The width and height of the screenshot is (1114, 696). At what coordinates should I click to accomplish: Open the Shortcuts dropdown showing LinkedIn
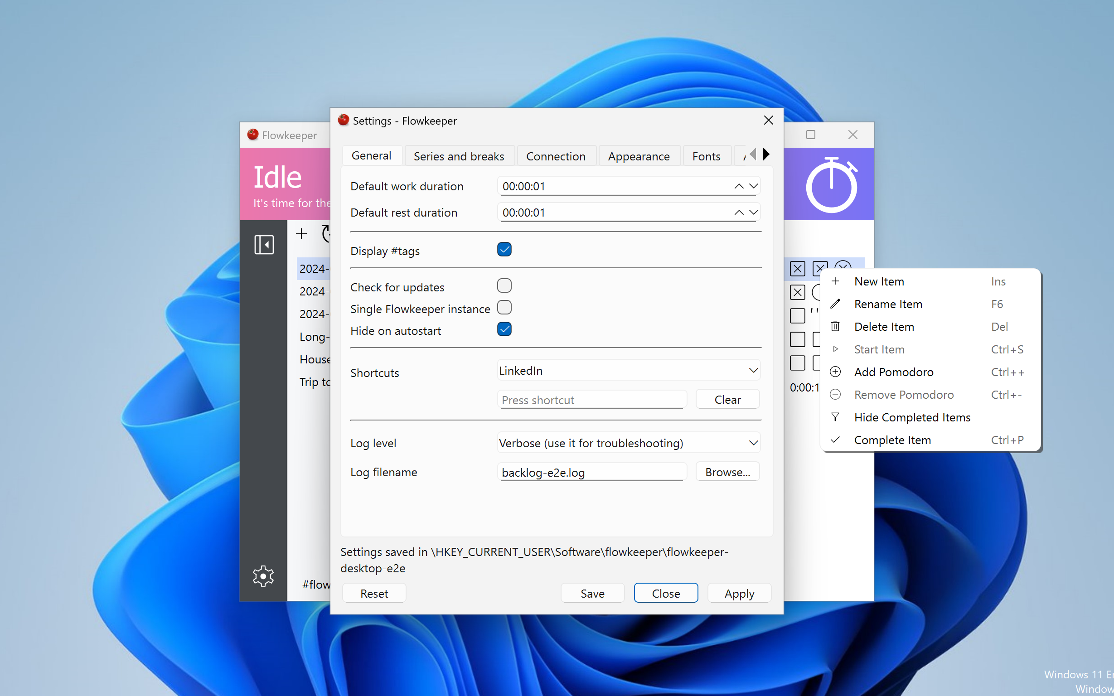pyautogui.click(x=628, y=371)
